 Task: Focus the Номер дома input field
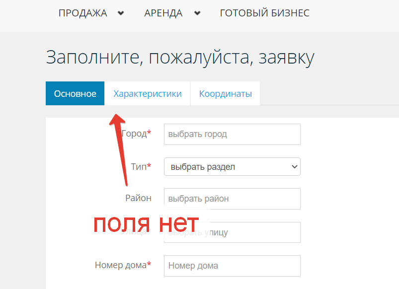click(233, 266)
